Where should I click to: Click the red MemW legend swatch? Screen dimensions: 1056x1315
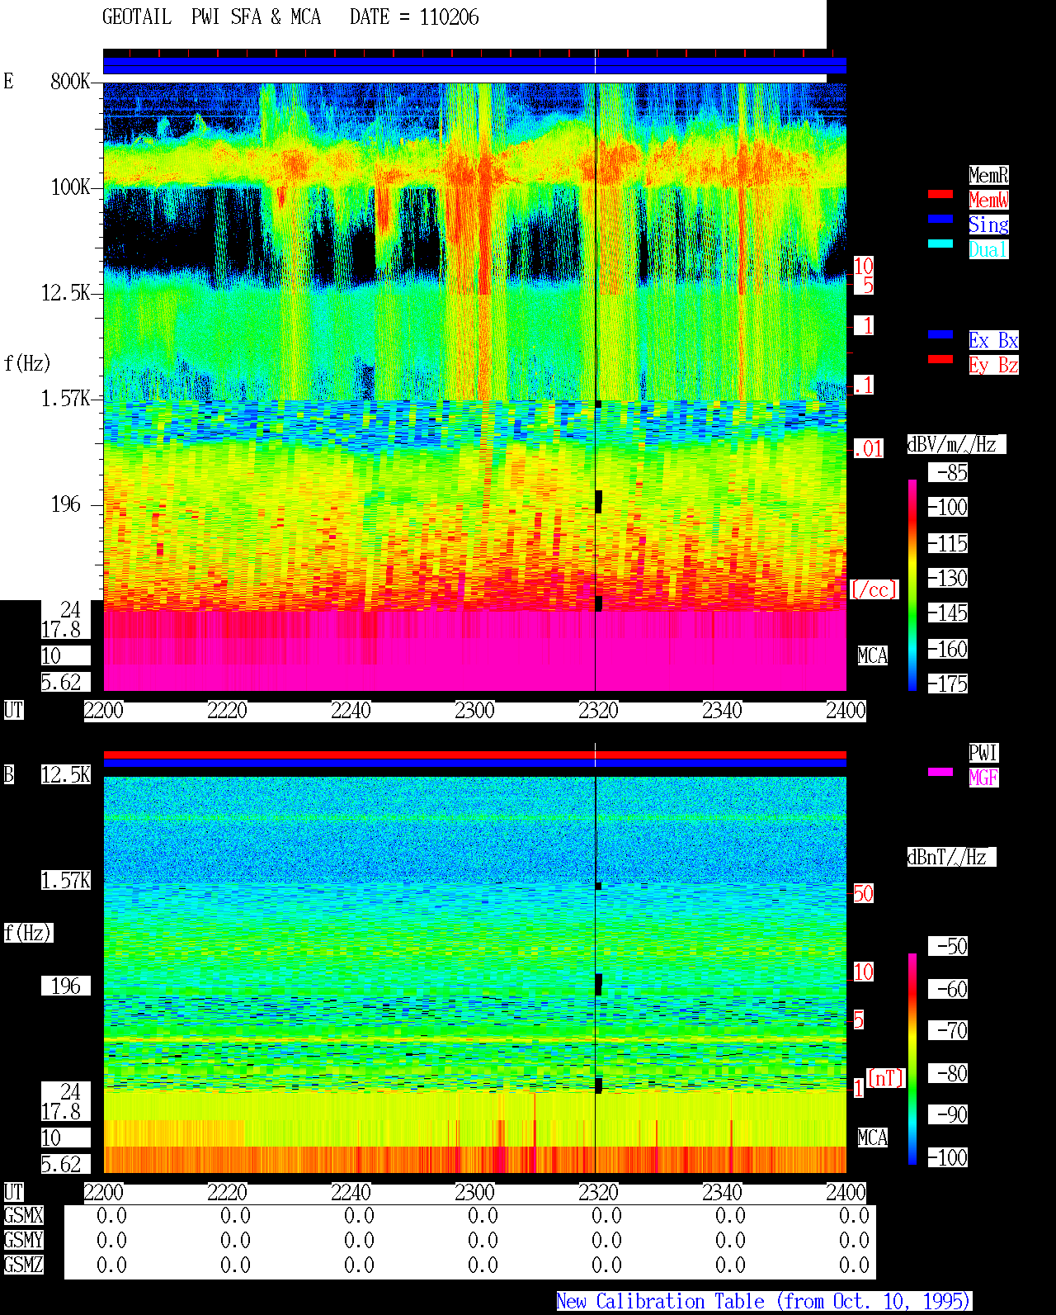pyautogui.click(x=940, y=195)
